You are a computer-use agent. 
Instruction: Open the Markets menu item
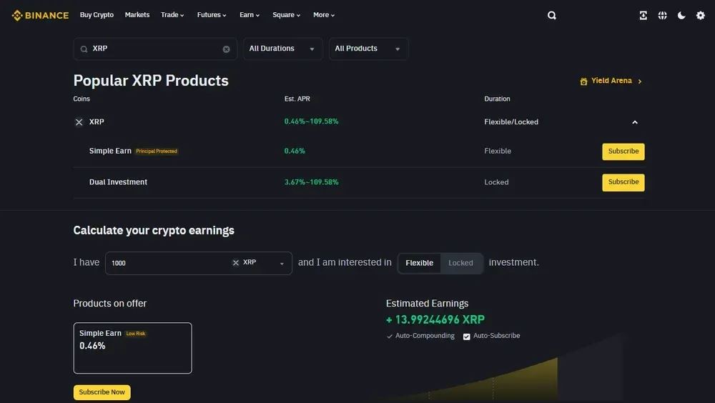click(x=137, y=15)
